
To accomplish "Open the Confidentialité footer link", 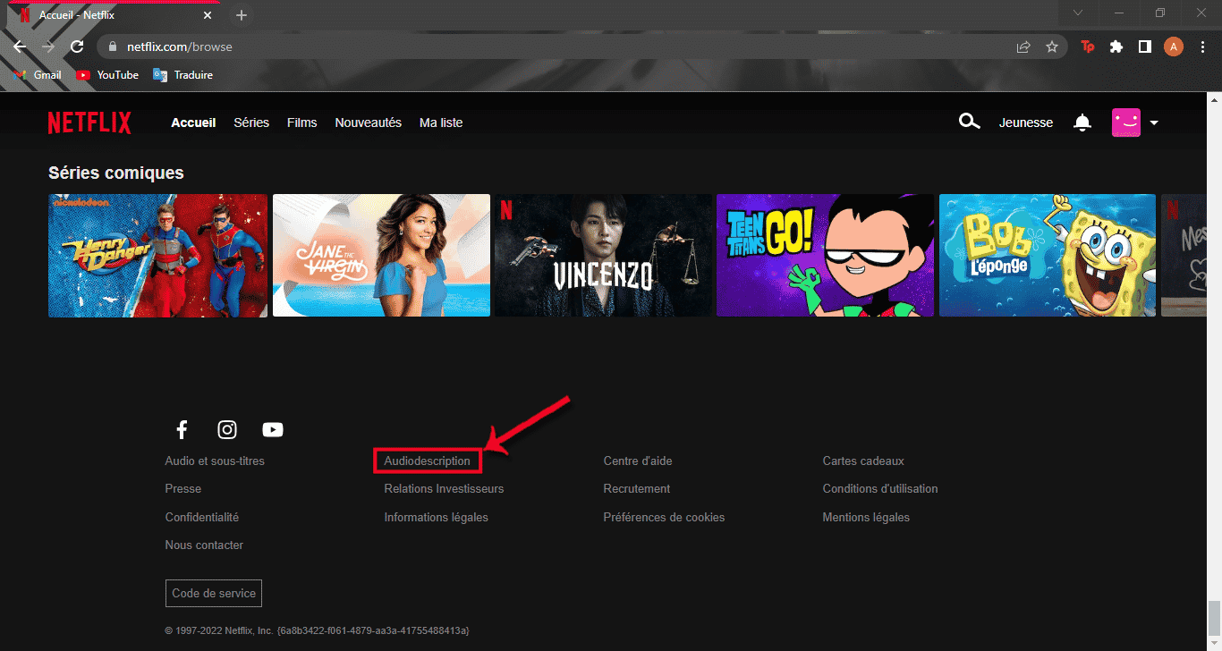I will [x=202, y=518].
